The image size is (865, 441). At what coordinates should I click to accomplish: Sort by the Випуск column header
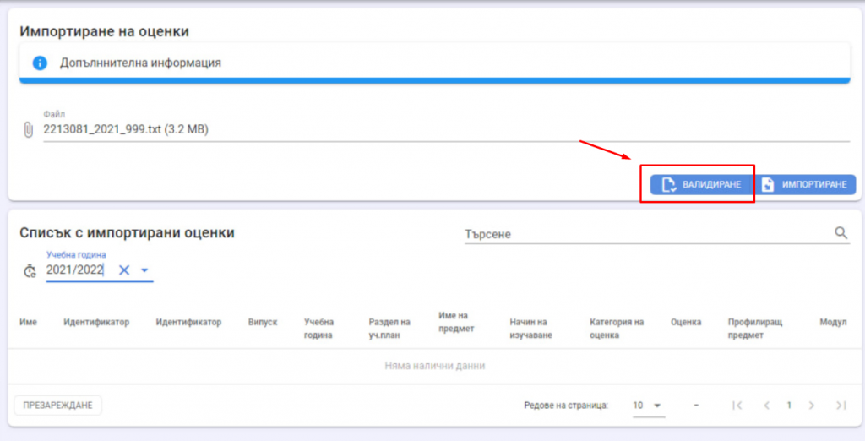pyautogui.click(x=263, y=322)
